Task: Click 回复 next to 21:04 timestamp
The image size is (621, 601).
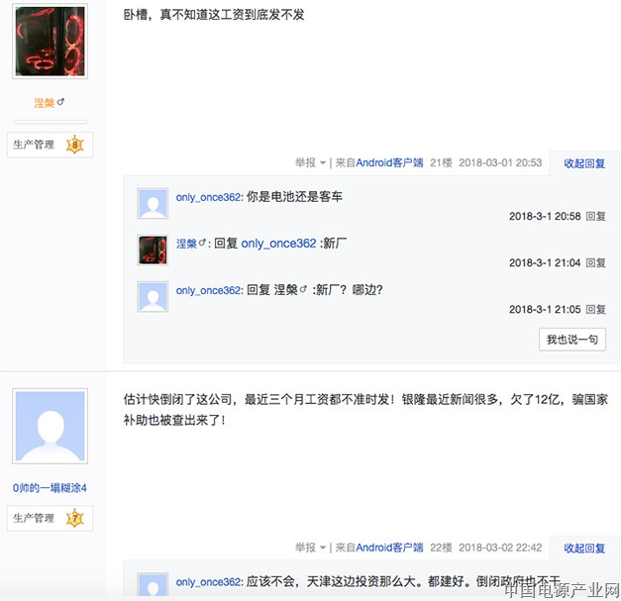Action: pos(595,262)
